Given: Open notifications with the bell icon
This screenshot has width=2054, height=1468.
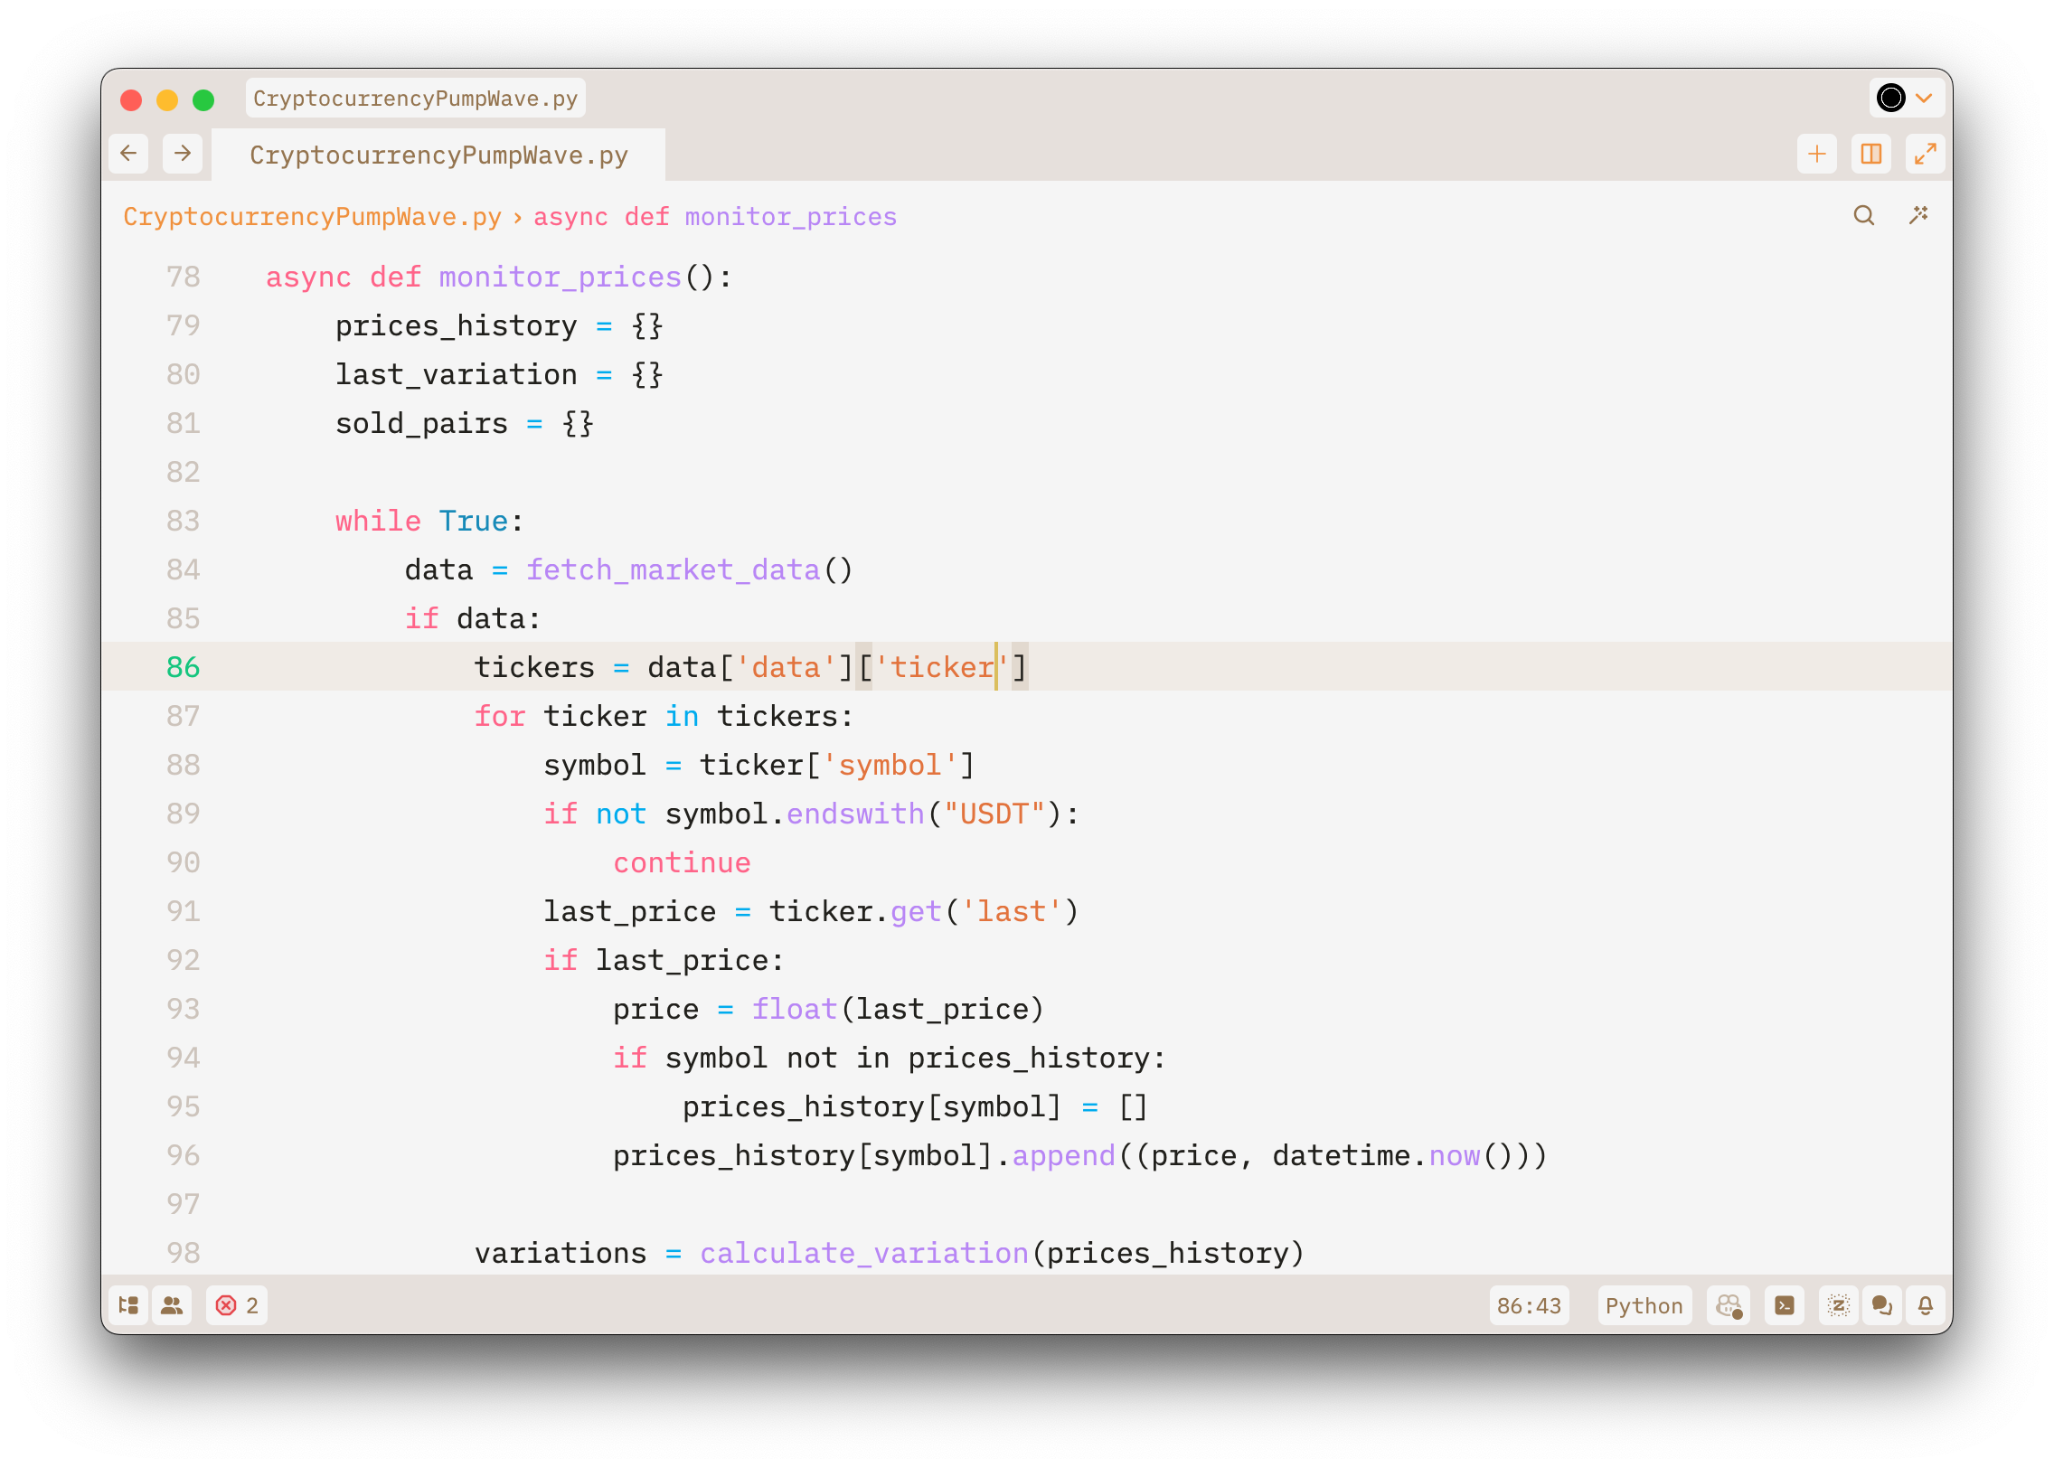Looking at the screenshot, I should point(1925,1304).
